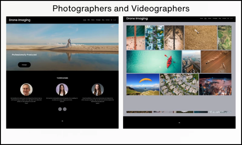Image resolution: width=242 pixels, height=145 pixels.
Task: Open the cart icon on right gallery site
Action: point(231,18)
